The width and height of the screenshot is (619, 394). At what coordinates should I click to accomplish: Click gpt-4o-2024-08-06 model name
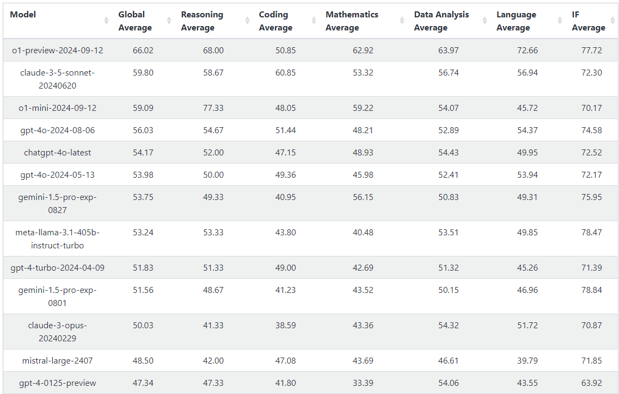pos(58,130)
